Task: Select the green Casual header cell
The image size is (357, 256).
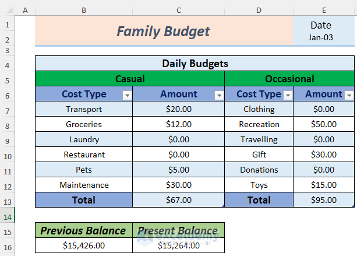Action: click(x=130, y=79)
